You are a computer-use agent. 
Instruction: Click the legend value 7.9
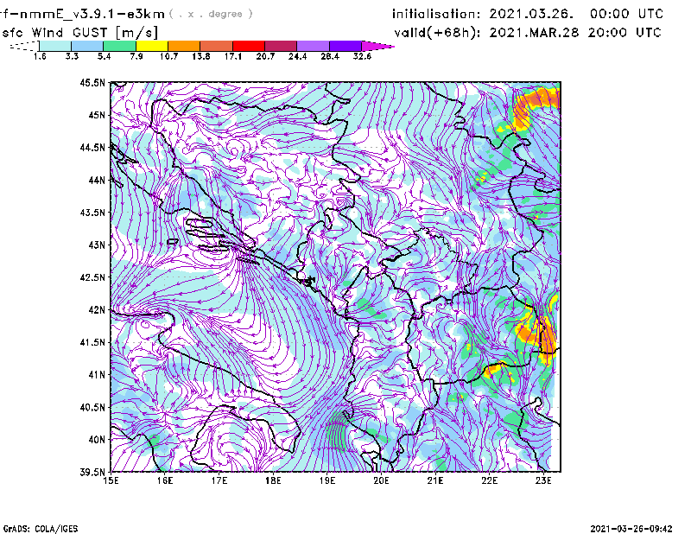(136, 56)
